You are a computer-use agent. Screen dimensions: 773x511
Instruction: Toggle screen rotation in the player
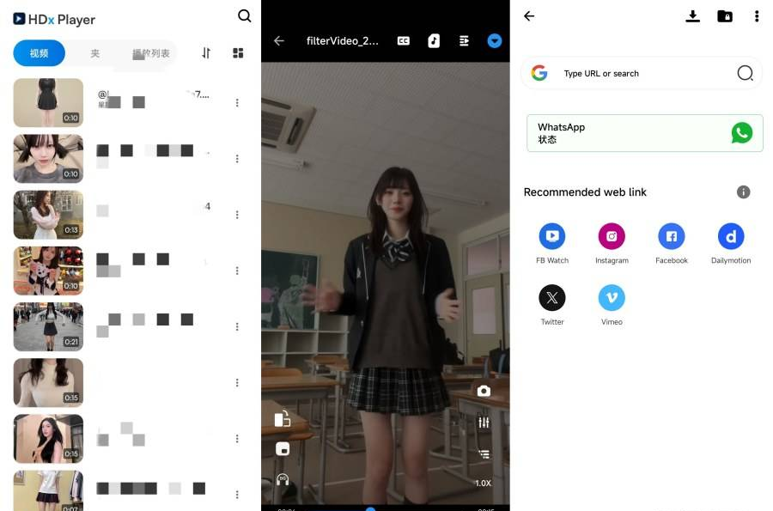pos(283,419)
